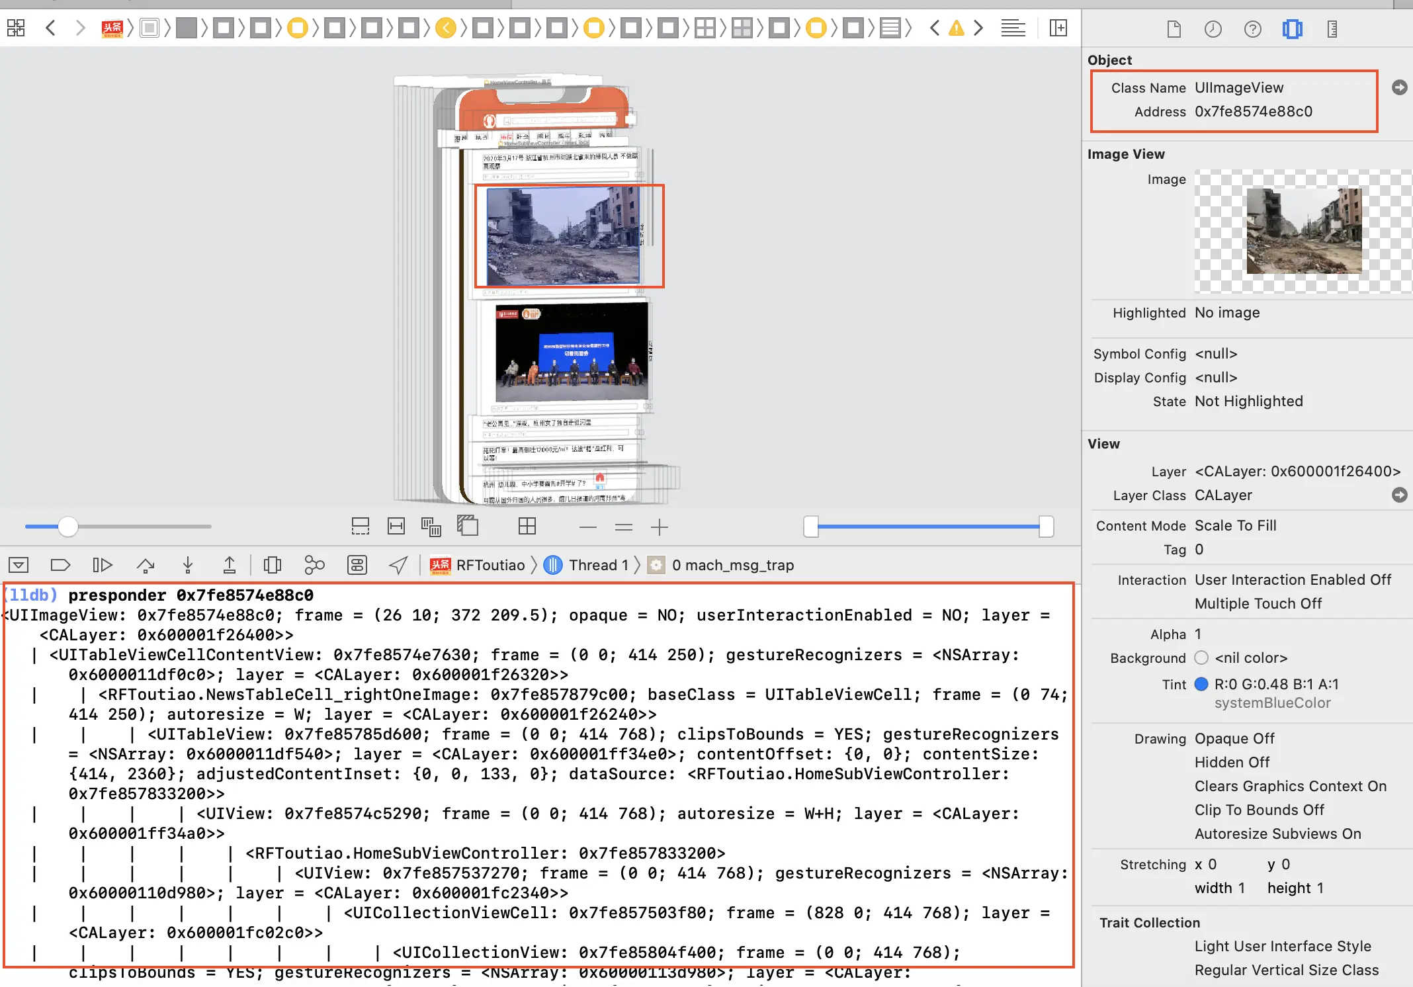The width and height of the screenshot is (1413, 987).
Task: Toggle Show Clipped Content button
Action: 360,527
